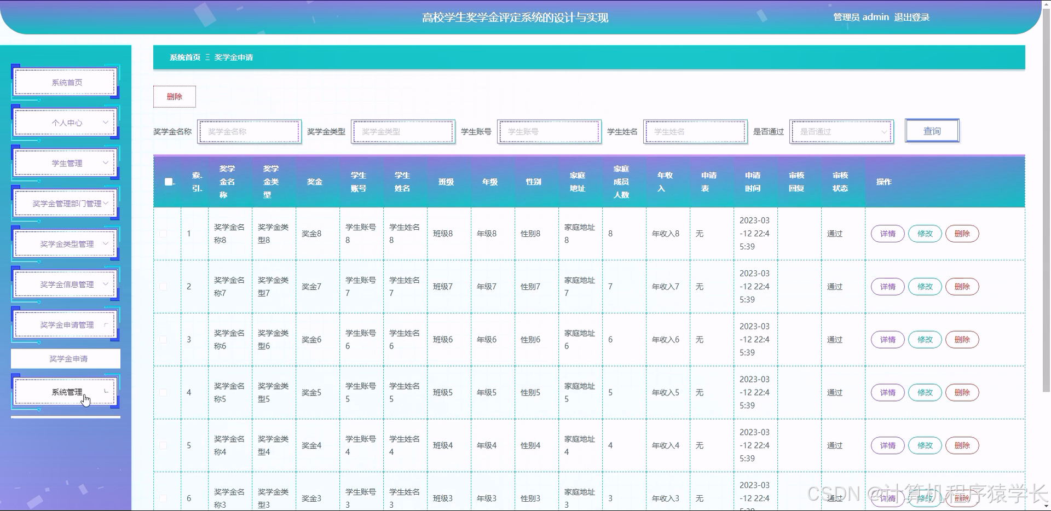This screenshot has width=1051, height=511.
Task: Focus the 奖学金类型 search field
Action: [x=403, y=132]
